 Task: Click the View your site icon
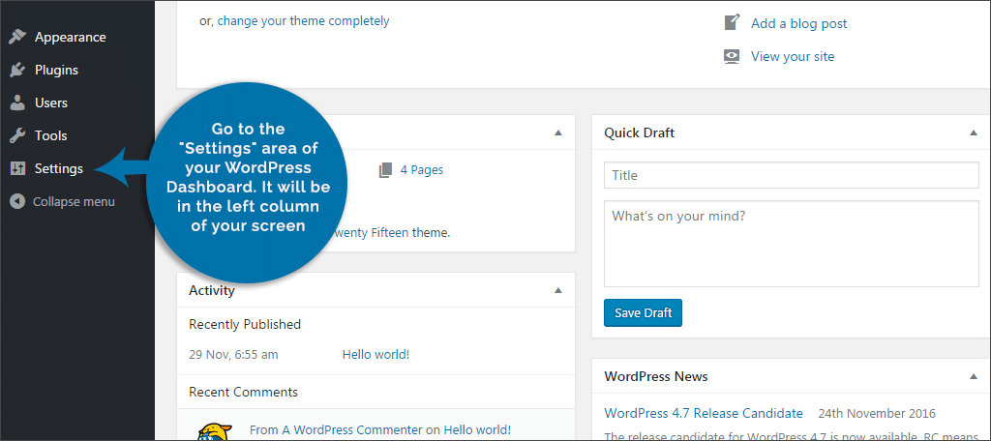coord(733,56)
